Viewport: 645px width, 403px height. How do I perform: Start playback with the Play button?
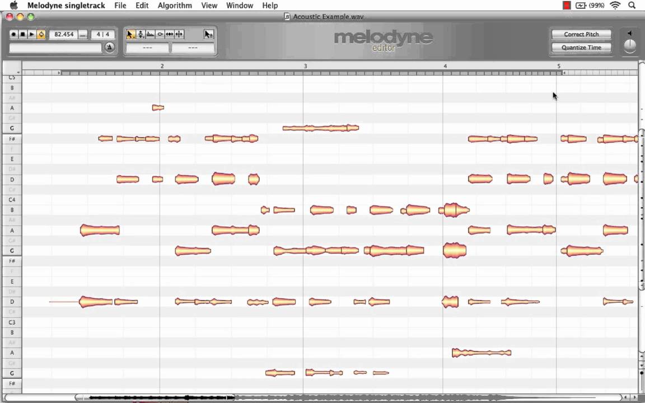(32, 35)
